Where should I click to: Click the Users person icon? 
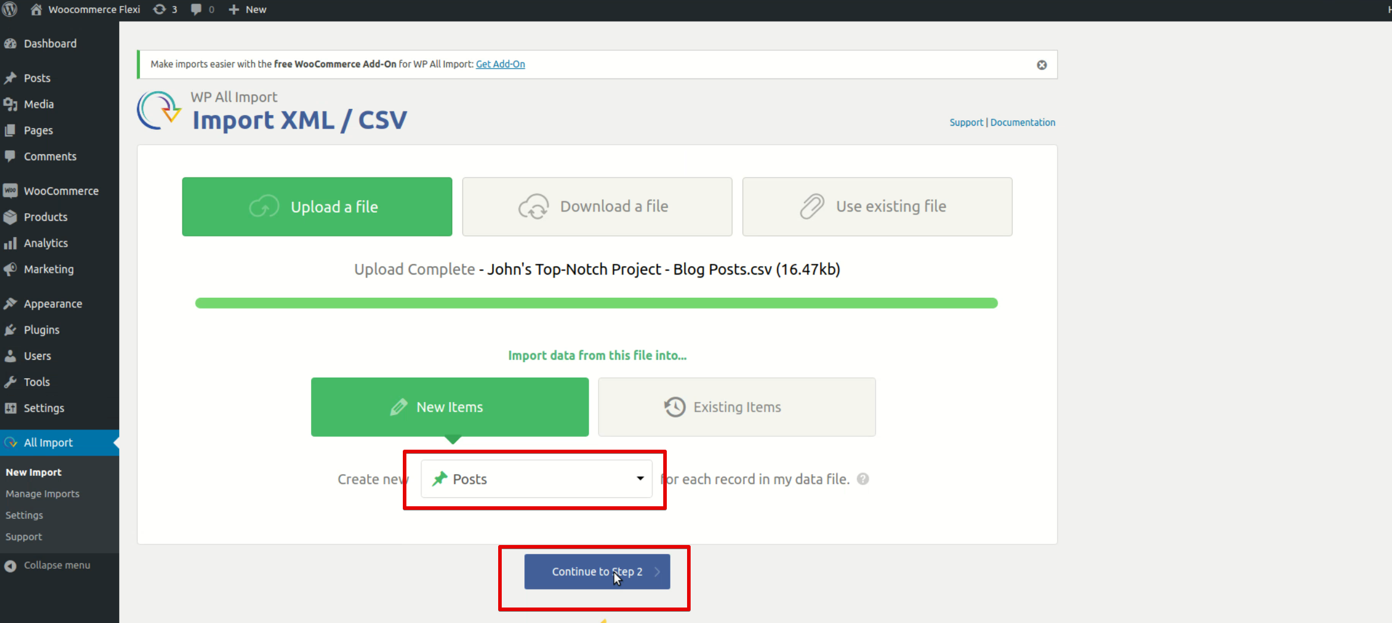coord(10,357)
